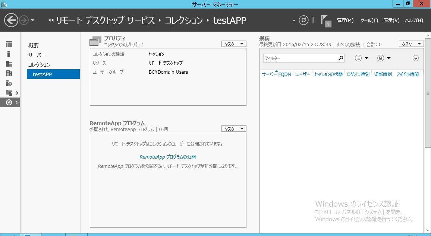Select the All Servers icon in sidebar
The image size is (431, 236).
click(9, 64)
